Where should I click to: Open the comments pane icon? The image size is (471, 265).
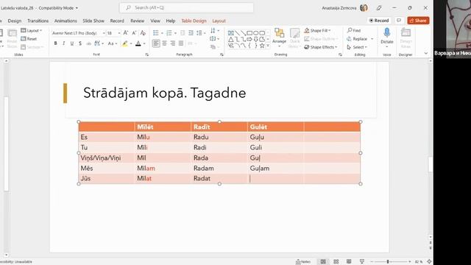399,21
